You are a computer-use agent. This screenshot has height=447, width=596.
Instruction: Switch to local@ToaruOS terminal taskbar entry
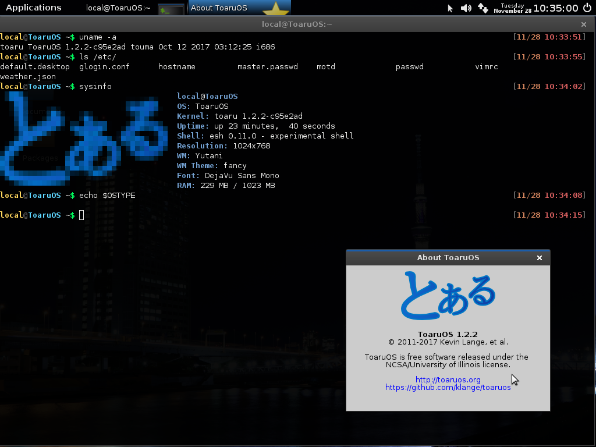118,8
